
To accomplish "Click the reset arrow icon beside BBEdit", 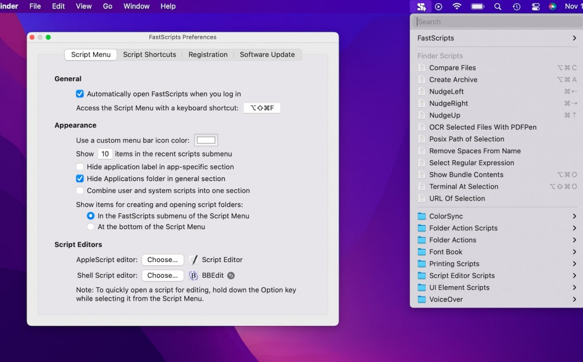I will click(231, 276).
